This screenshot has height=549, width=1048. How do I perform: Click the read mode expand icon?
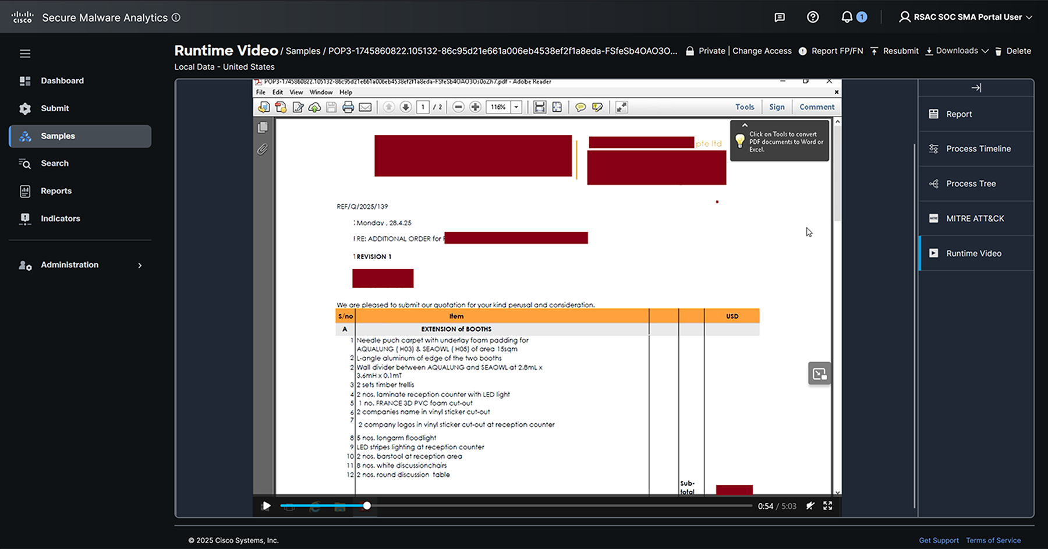[622, 107]
